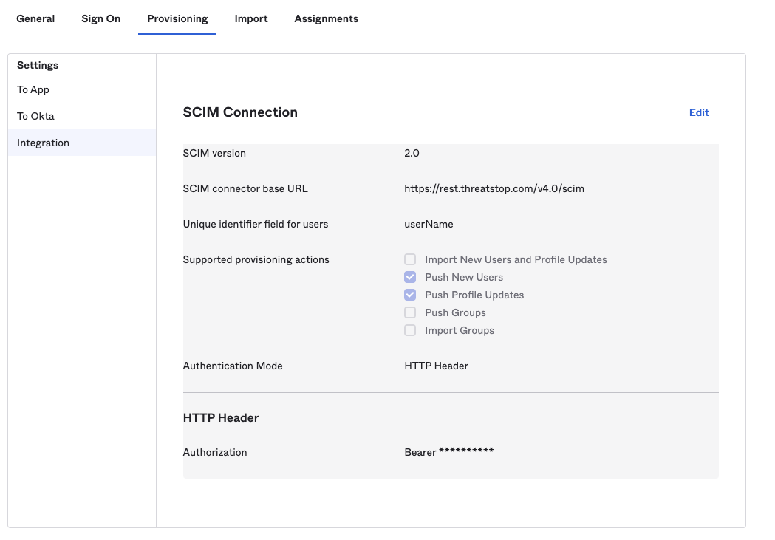Click Edit for SCIM Connection
This screenshot has width=775, height=540.
[699, 112]
